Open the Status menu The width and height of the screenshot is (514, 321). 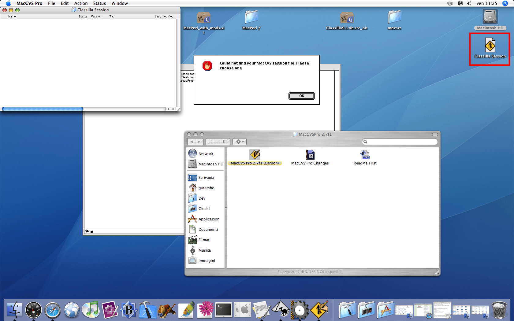[x=99, y=3]
